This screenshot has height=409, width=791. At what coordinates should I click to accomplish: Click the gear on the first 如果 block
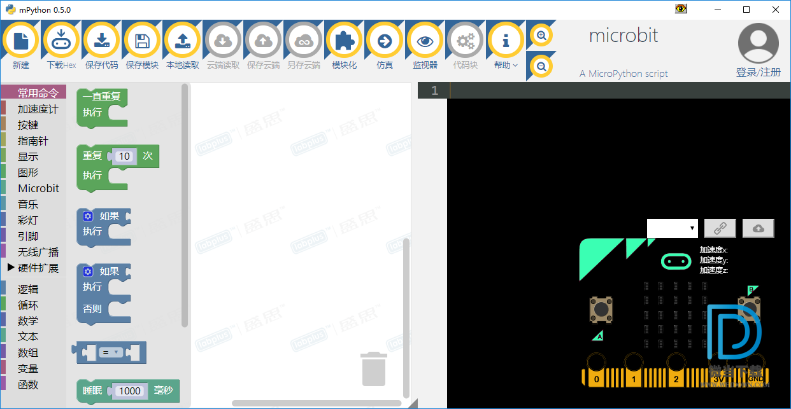[89, 216]
